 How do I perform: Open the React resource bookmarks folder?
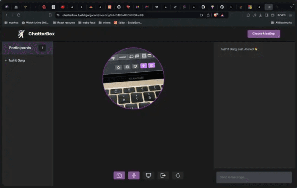[x=64, y=23]
